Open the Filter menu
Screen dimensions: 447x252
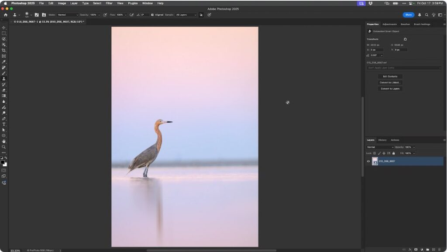coord(109,3)
